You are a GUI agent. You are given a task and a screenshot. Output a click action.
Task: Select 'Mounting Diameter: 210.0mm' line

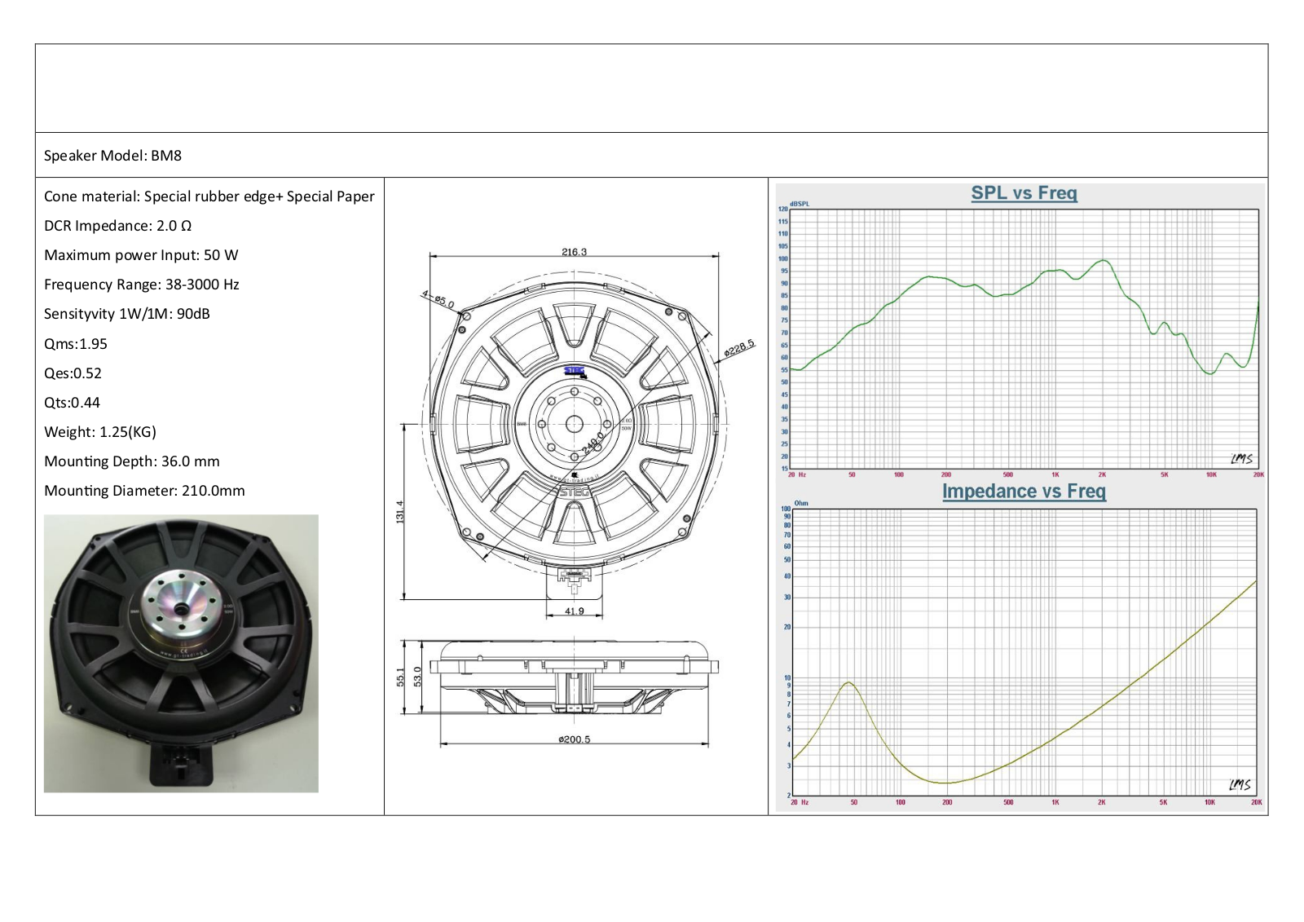coord(144,491)
